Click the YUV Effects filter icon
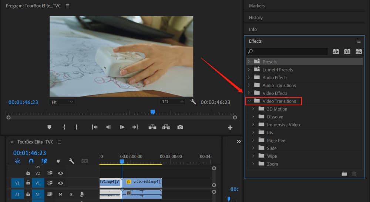 (359, 52)
